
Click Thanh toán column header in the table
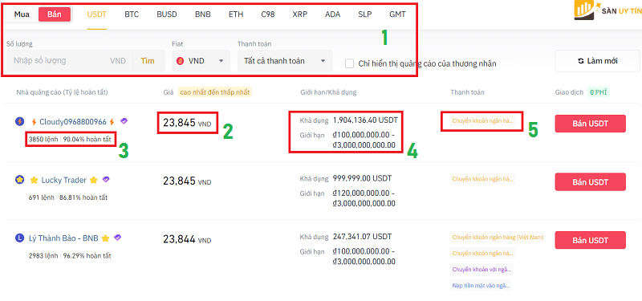tap(467, 92)
